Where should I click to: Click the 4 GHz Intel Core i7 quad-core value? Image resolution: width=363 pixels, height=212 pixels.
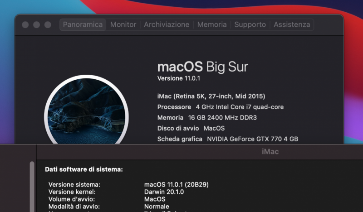(240, 107)
